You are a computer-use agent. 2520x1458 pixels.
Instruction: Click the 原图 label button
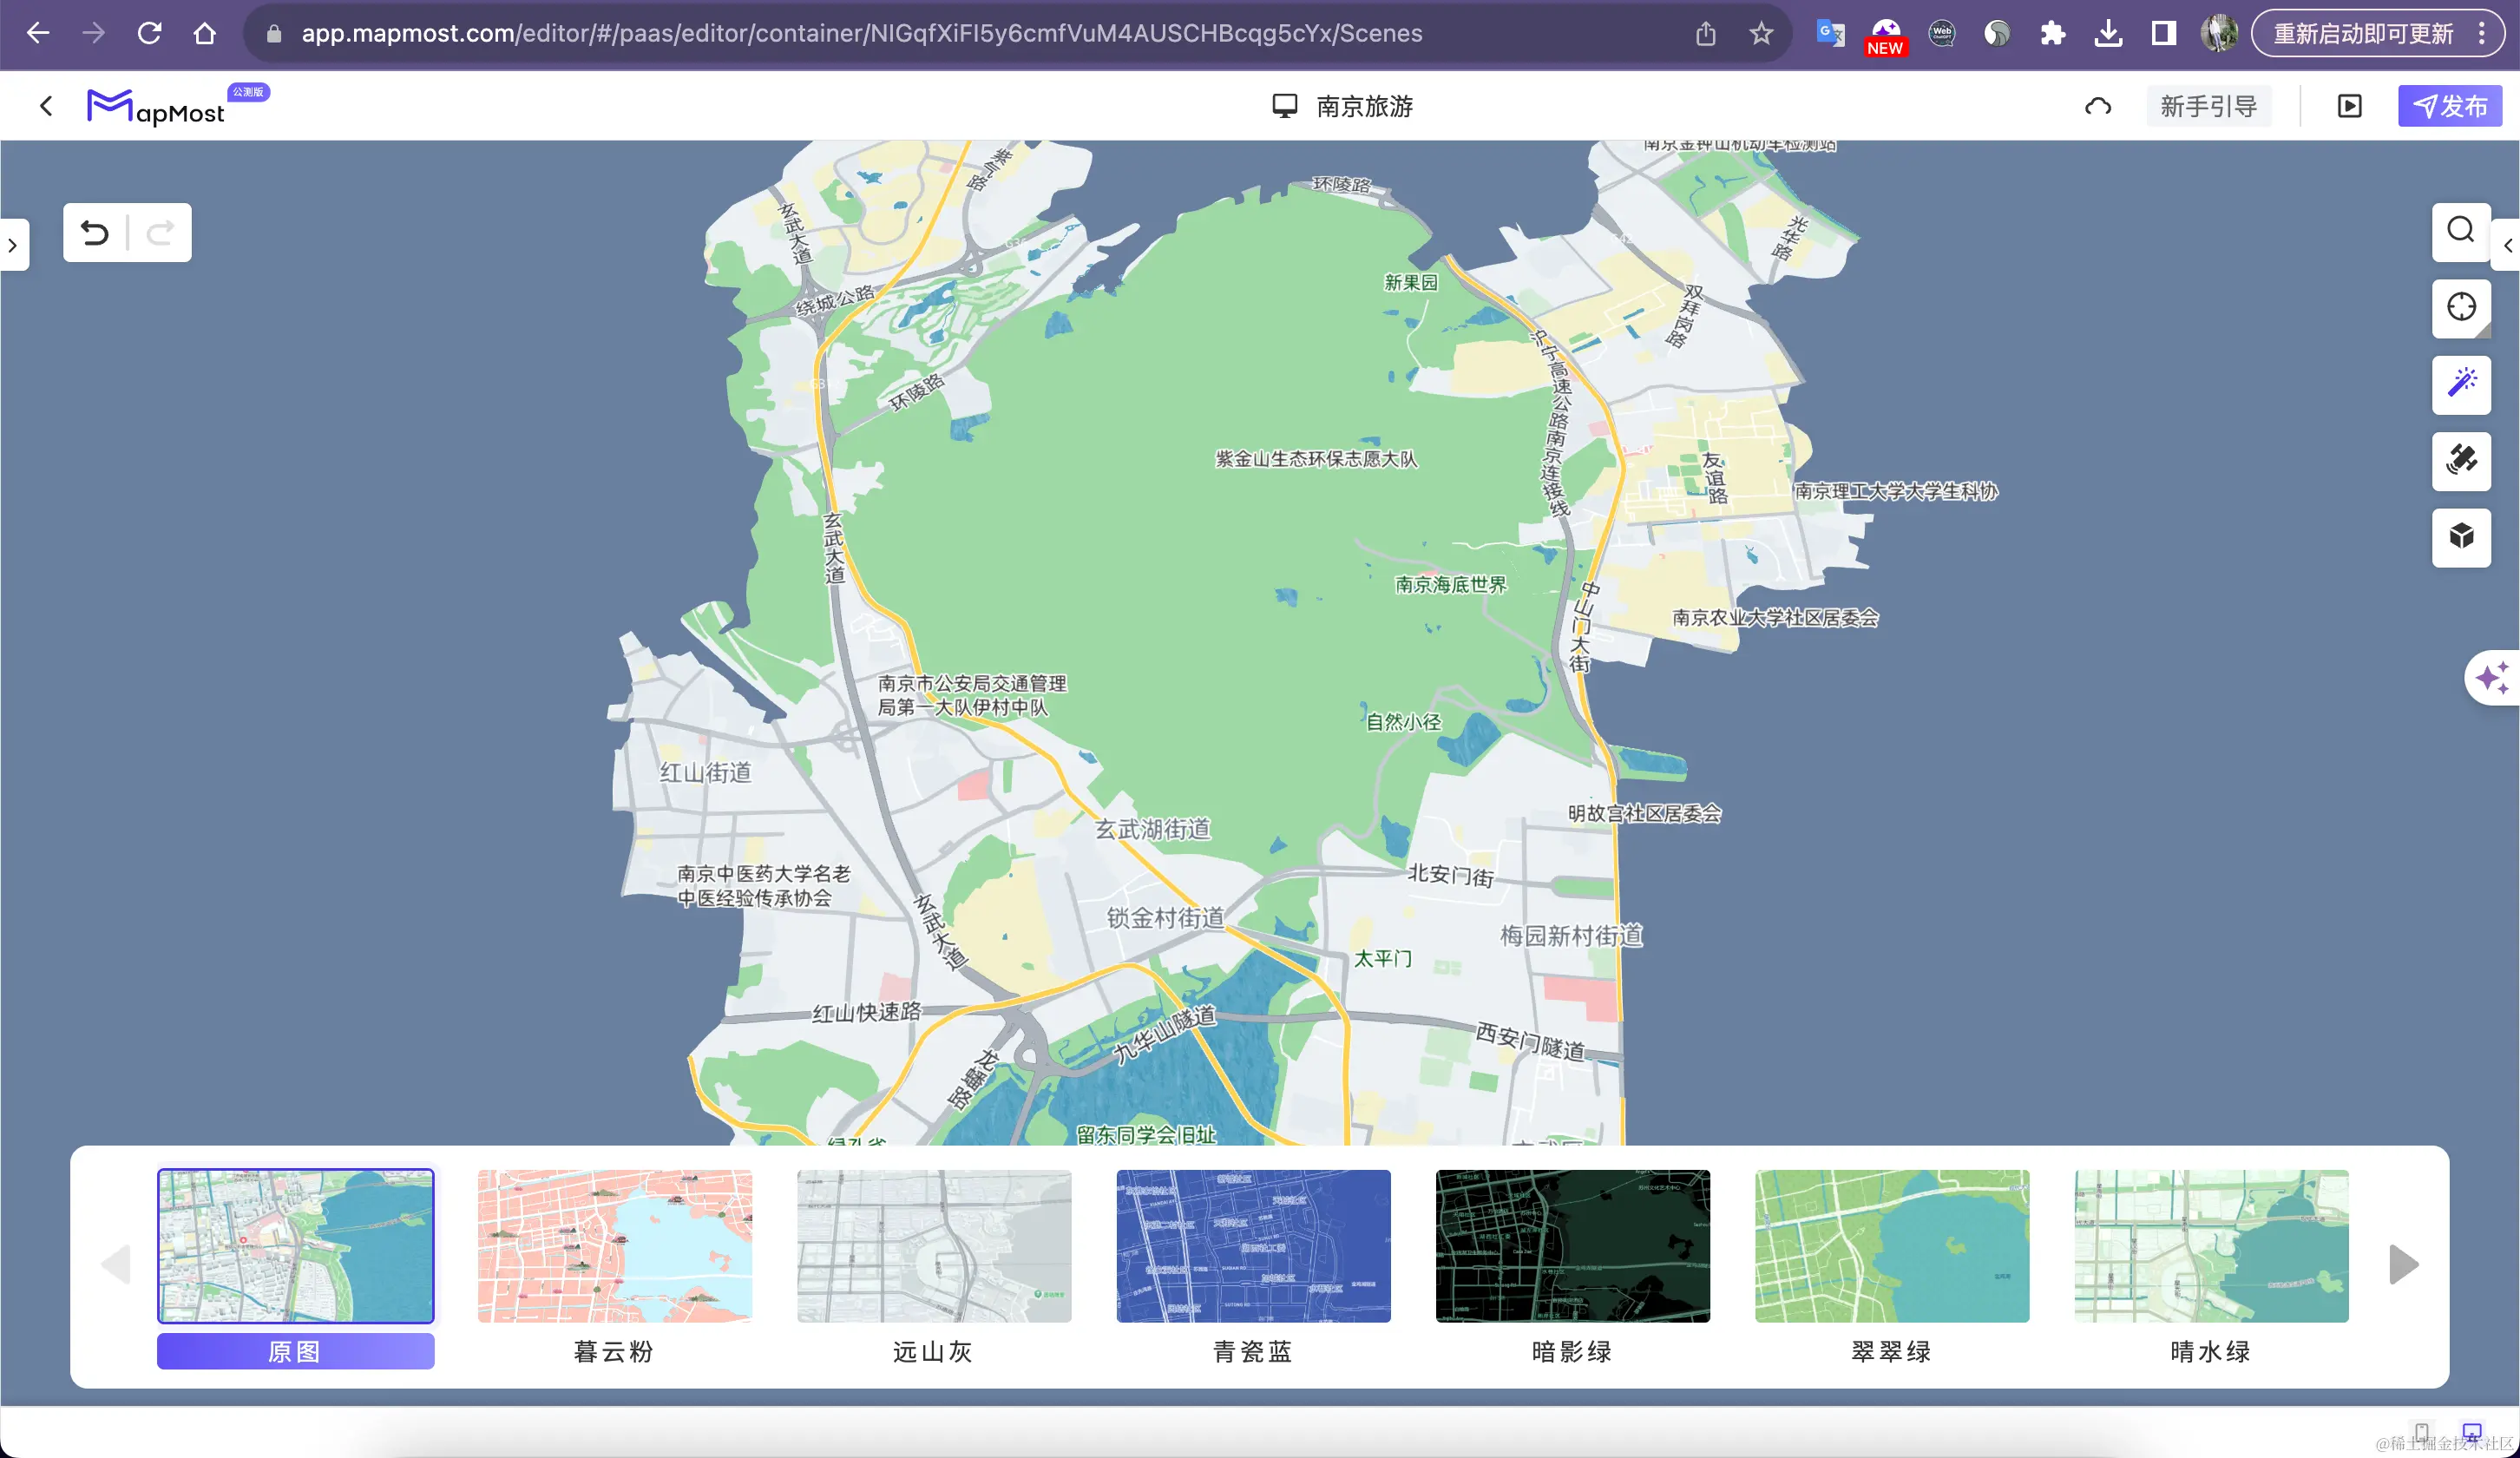click(x=295, y=1351)
